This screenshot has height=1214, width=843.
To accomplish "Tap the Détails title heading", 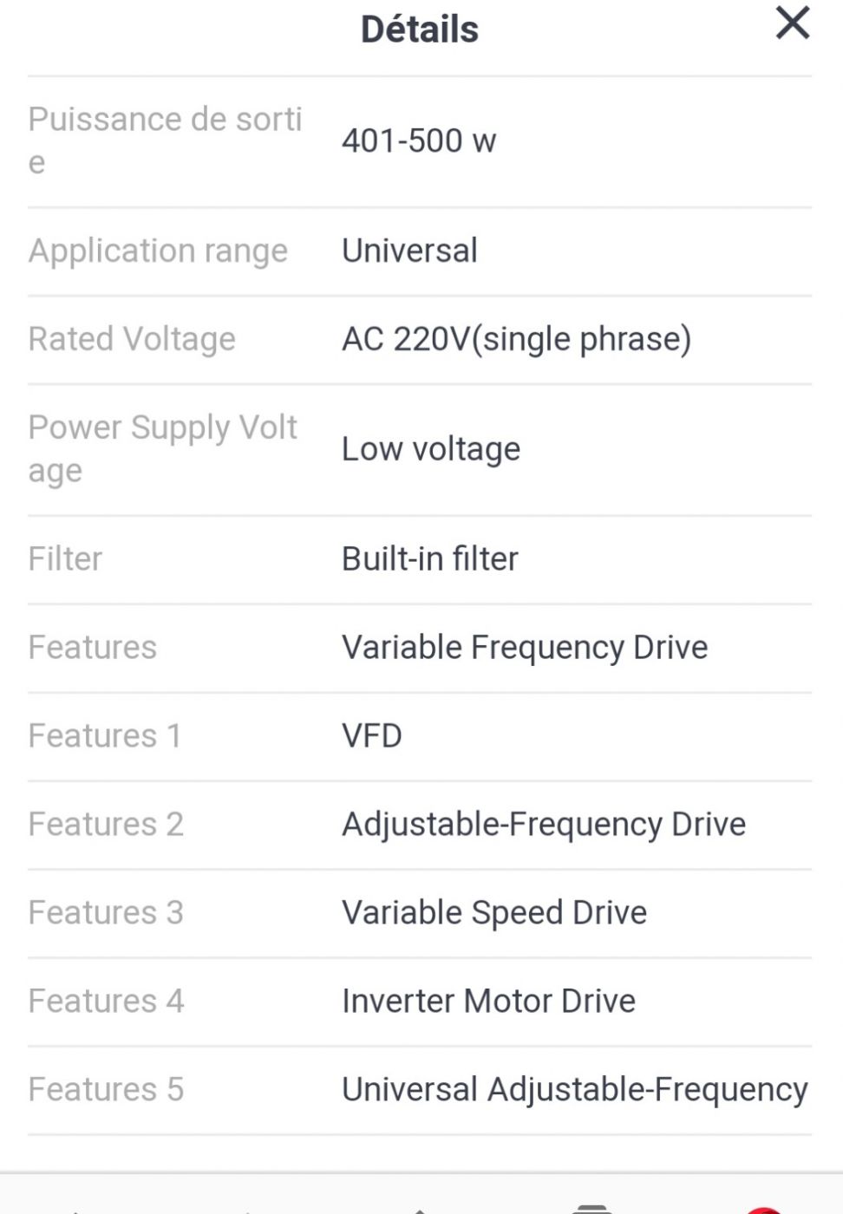I will (x=420, y=29).
